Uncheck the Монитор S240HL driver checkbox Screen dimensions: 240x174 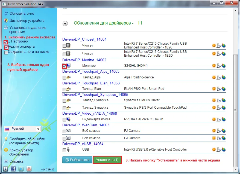click(64, 66)
